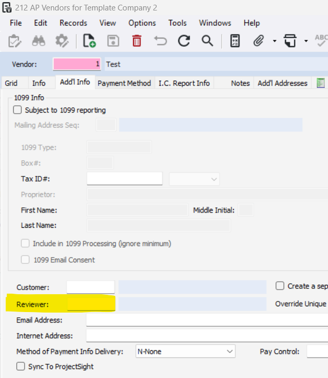Open the gear settings toolbar icon
This screenshot has height=378, width=328.
[x=62, y=41]
